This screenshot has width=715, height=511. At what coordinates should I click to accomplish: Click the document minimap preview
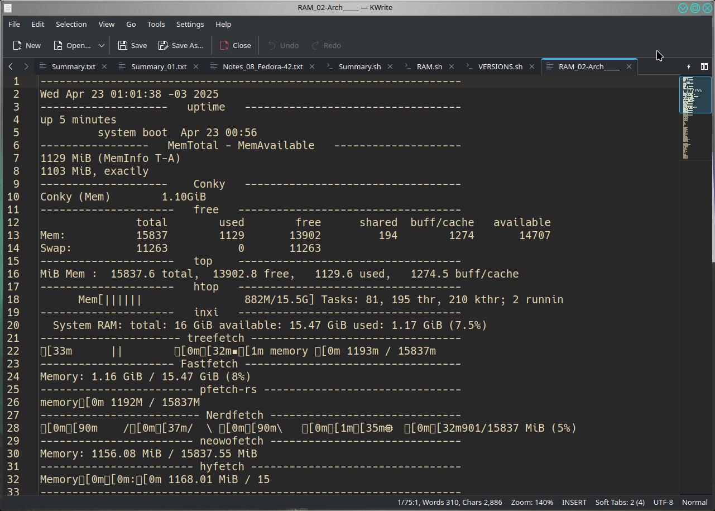(x=695, y=117)
